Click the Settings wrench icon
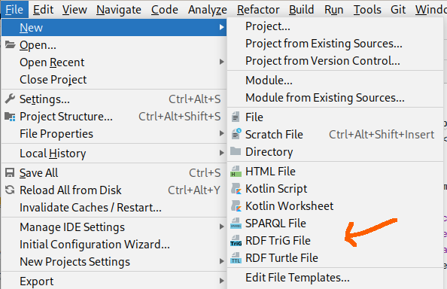Screen dimensions: 447x289 [x=10, y=99]
